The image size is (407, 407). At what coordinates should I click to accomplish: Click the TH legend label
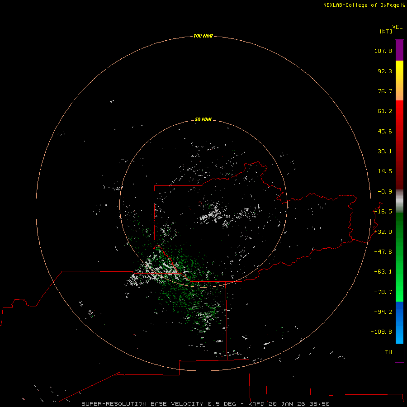[388, 352]
